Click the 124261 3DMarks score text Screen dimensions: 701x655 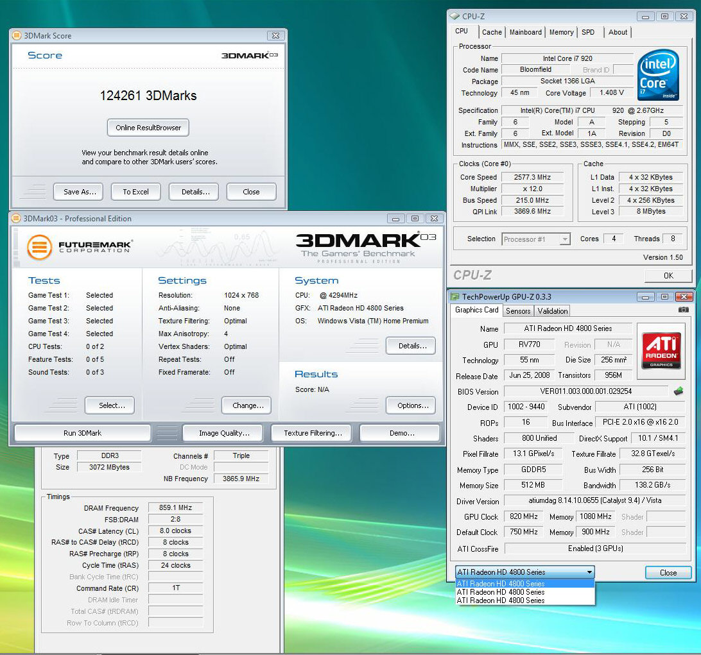tap(148, 96)
